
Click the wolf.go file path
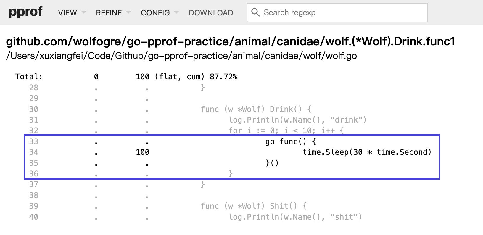(181, 56)
